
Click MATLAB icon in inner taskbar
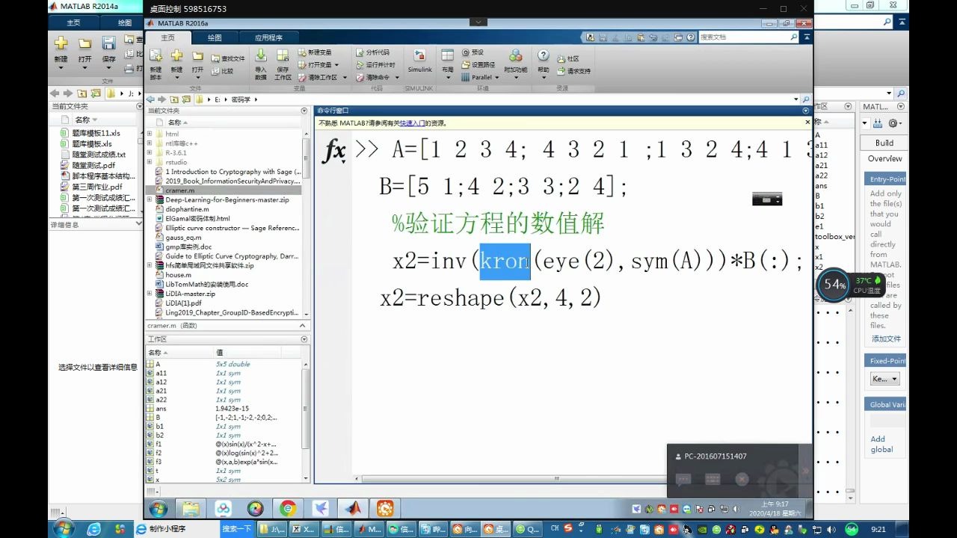pyautogui.click(x=352, y=509)
